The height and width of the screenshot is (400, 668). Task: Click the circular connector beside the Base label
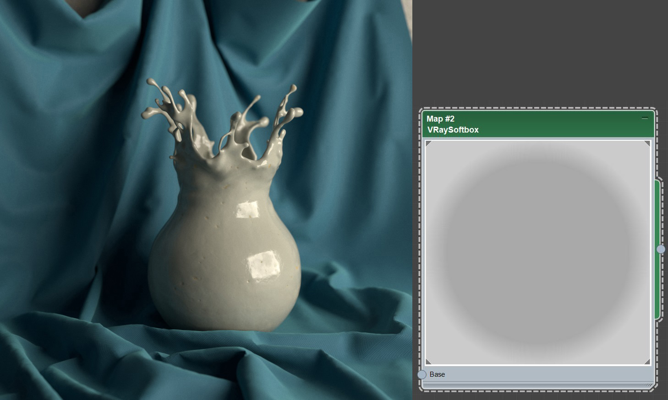422,374
